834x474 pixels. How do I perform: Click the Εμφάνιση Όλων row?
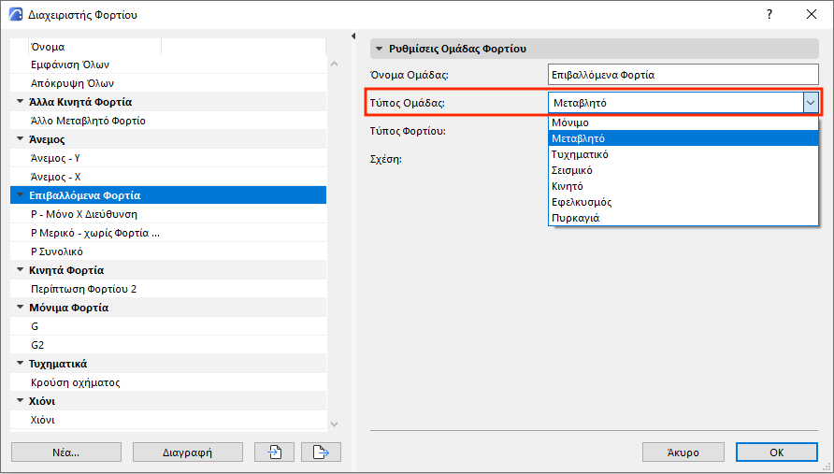pyautogui.click(x=71, y=65)
